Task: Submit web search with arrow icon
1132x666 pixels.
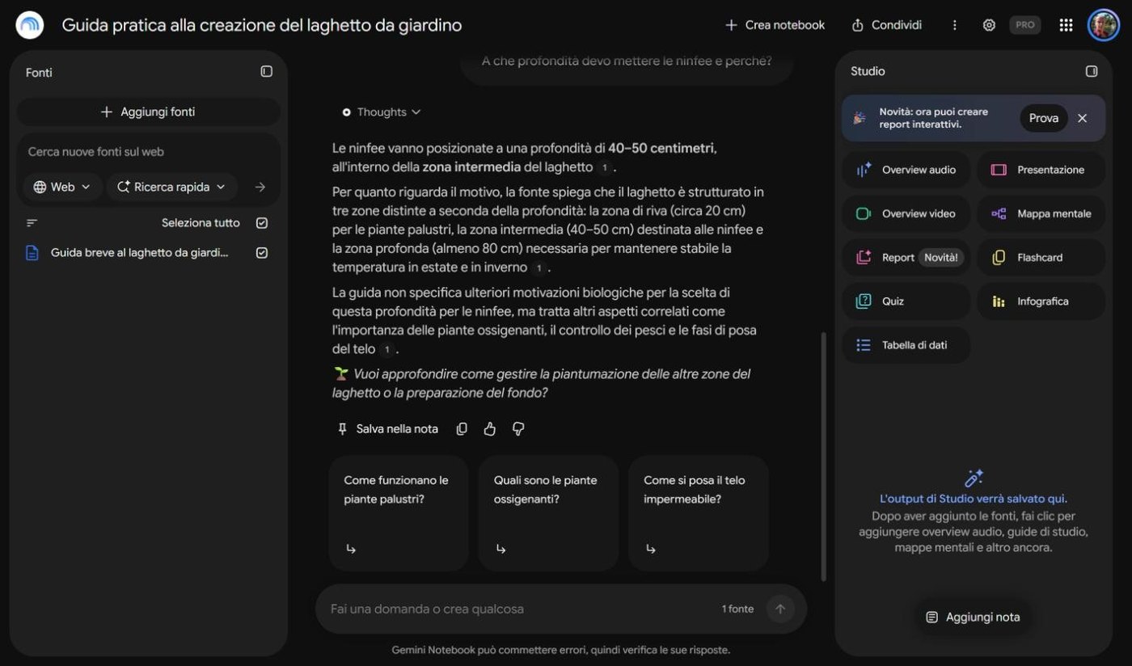Action: (260, 187)
